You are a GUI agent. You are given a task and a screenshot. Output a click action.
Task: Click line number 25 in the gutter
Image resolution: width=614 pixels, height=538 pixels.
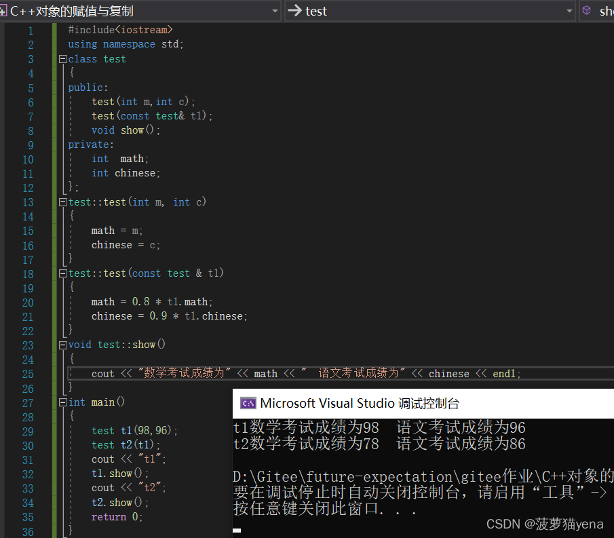coord(28,374)
